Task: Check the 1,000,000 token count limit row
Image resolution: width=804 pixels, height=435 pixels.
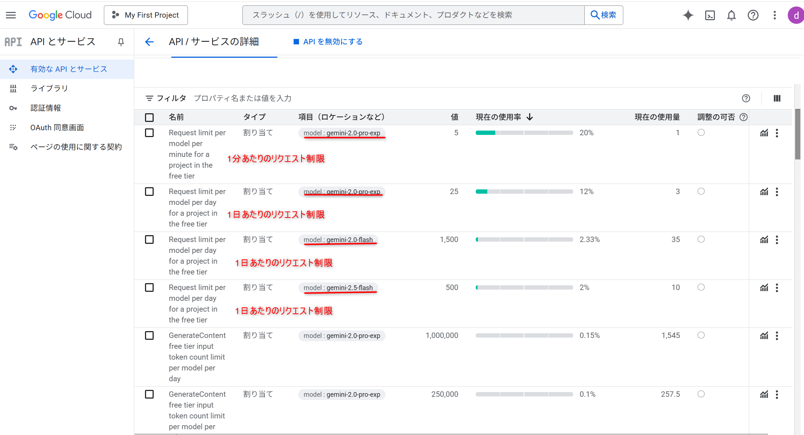Action: point(149,335)
